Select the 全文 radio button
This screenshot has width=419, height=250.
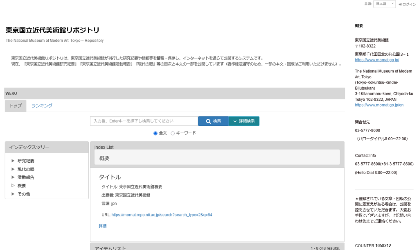pos(155,133)
